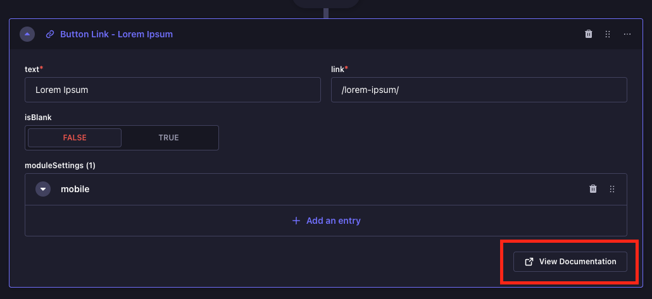Select the Button Link - Lorem Ipsum title
The width and height of the screenshot is (652, 299).
116,34
